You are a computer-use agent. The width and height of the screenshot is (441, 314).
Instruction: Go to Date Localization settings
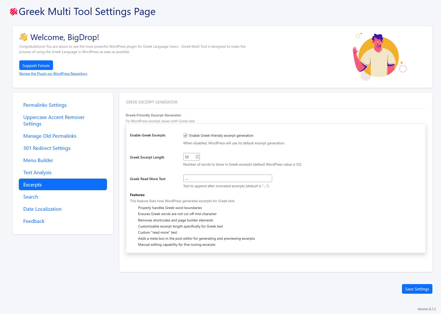click(42, 209)
